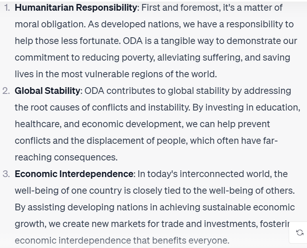This screenshot has width=307, height=248.
Task: Click the word 'ODA' before 'is a tangible way'
Action: 133,41
